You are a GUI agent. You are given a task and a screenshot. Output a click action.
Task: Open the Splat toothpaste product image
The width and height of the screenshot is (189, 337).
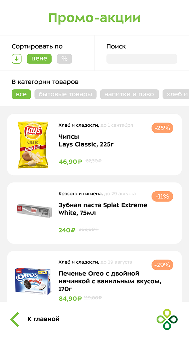33,210
